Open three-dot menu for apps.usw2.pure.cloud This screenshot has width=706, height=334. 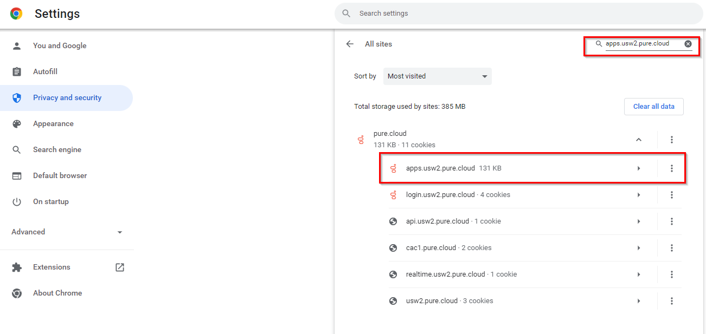tap(671, 168)
